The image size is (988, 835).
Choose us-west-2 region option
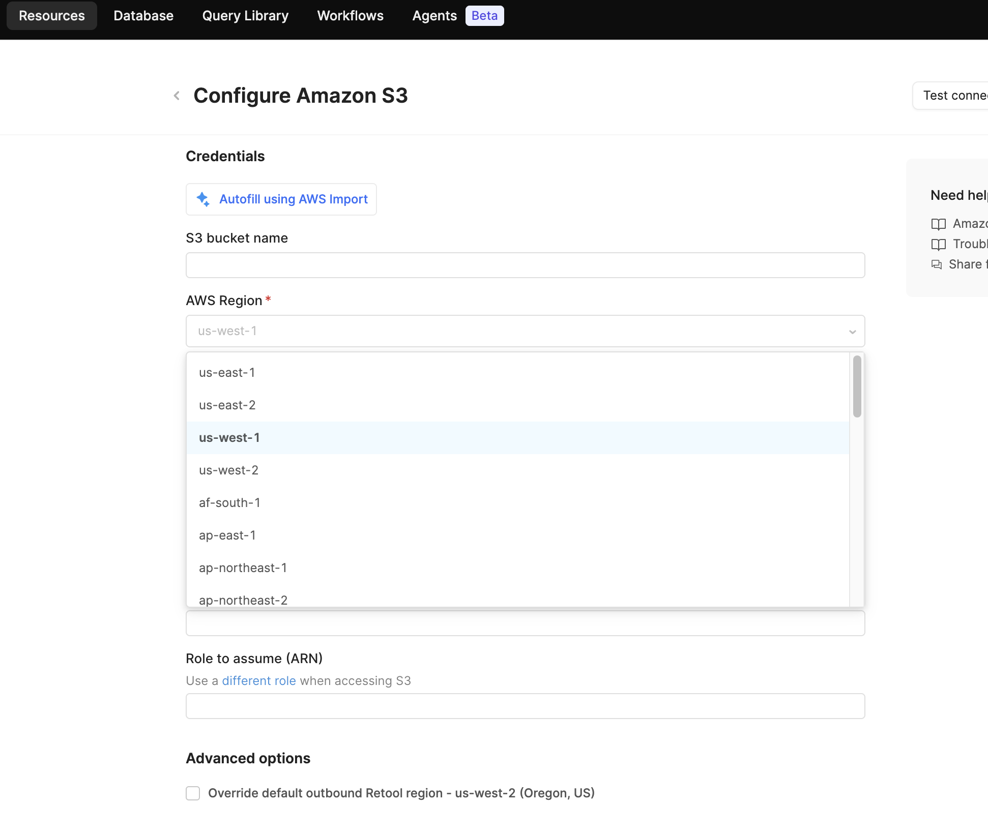[228, 470]
